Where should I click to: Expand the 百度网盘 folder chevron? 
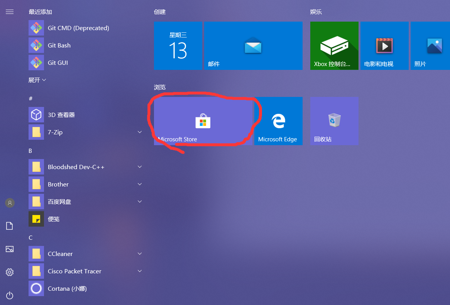click(x=140, y=202)
